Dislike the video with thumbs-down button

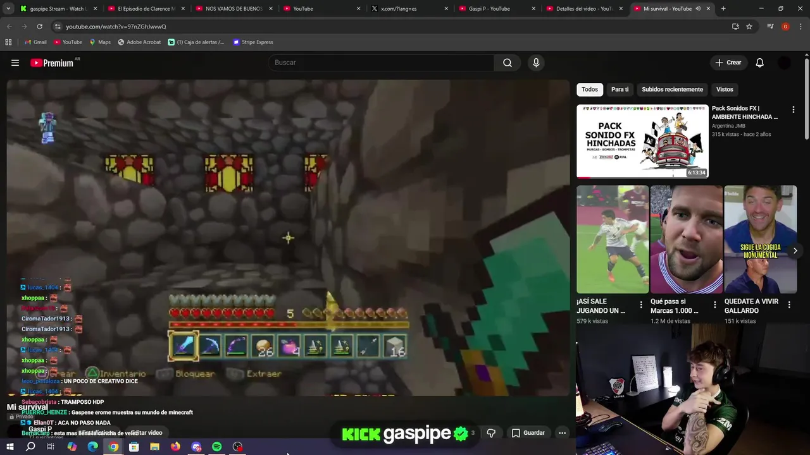coord(491,433)
